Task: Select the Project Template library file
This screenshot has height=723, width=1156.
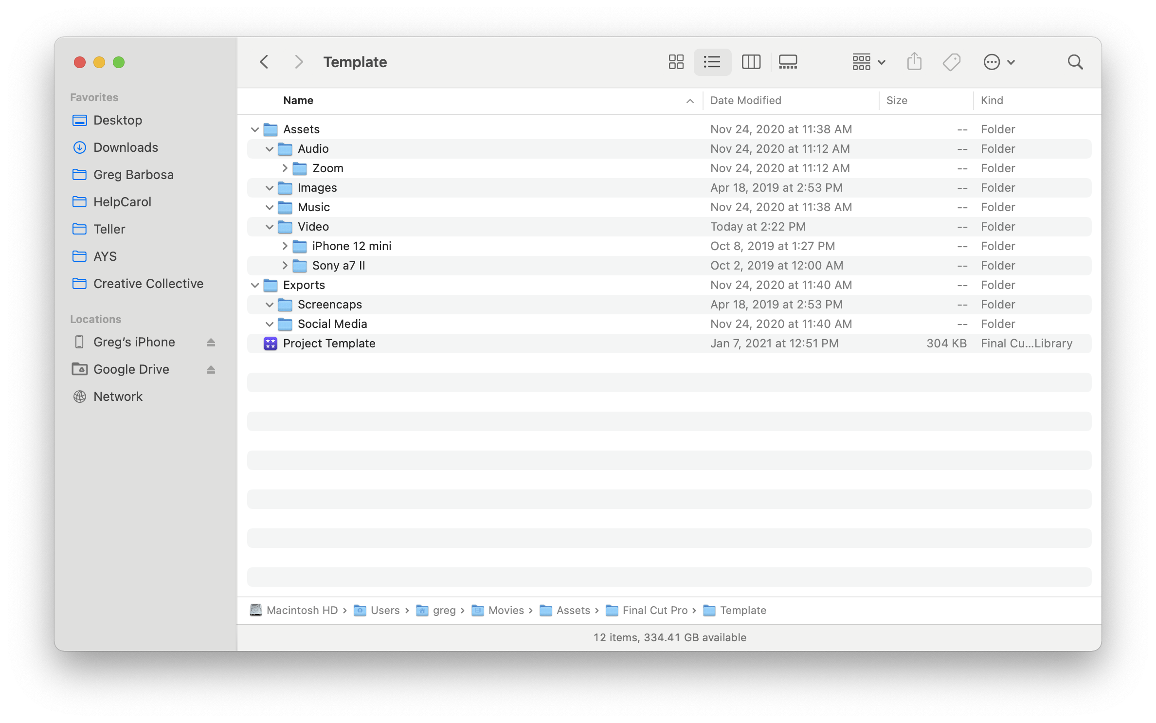Action: click(x=329, y=343)
